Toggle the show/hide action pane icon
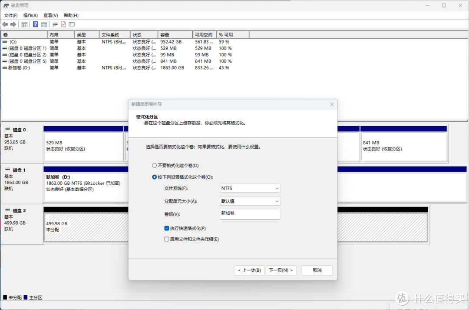Viewport: 469px width, 310px height. click(x=44, y=24)
